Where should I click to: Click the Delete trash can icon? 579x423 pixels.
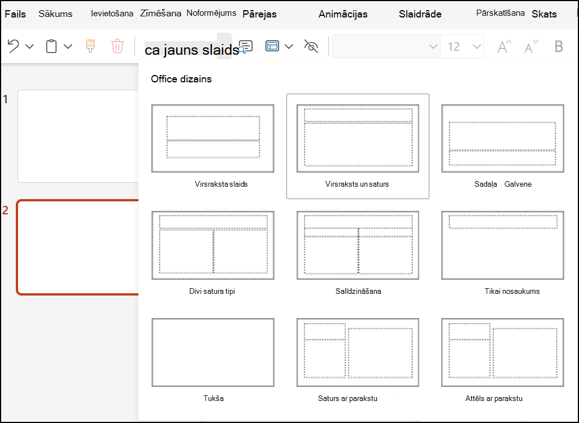pyautogui.click(x=117, y=46)
